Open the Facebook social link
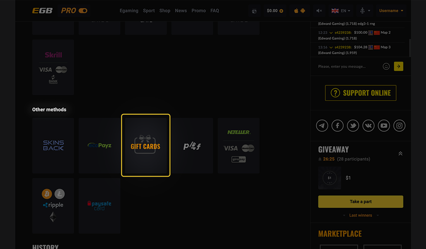This screenshot has width=426, height=249. 338,126
